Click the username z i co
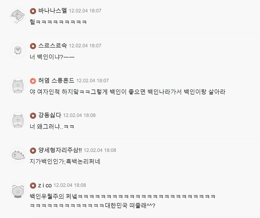This screenshot has width=260, height=218. pos(45,185)
